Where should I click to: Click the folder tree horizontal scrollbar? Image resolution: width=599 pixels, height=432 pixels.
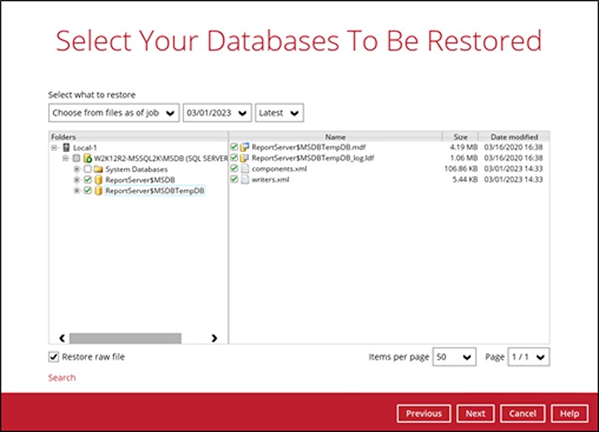tap(125, 338)
